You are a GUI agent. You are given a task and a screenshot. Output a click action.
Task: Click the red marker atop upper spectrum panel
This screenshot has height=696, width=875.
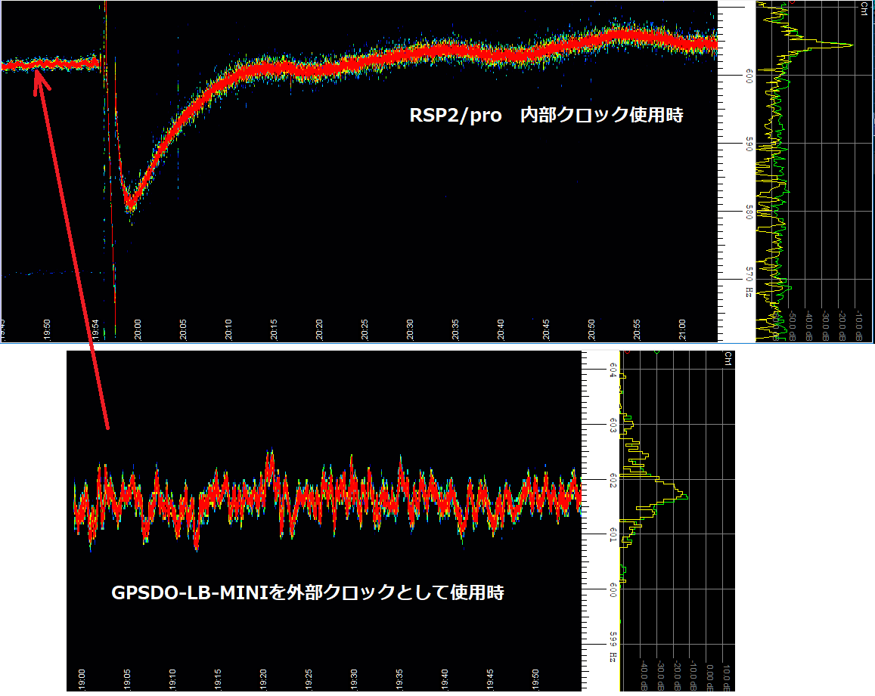(792, 3)
